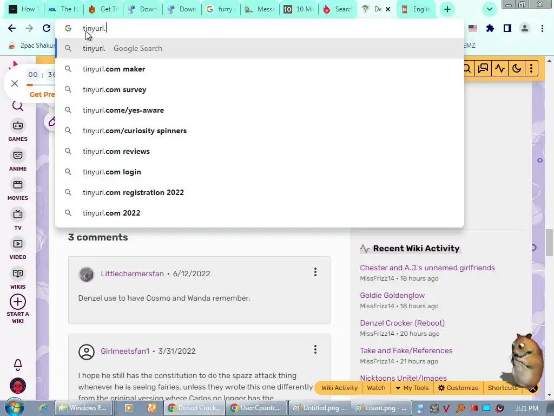Select suggestion tinyurl.come/yes-aware
This screenshot has width=554, height=416.
260,110
